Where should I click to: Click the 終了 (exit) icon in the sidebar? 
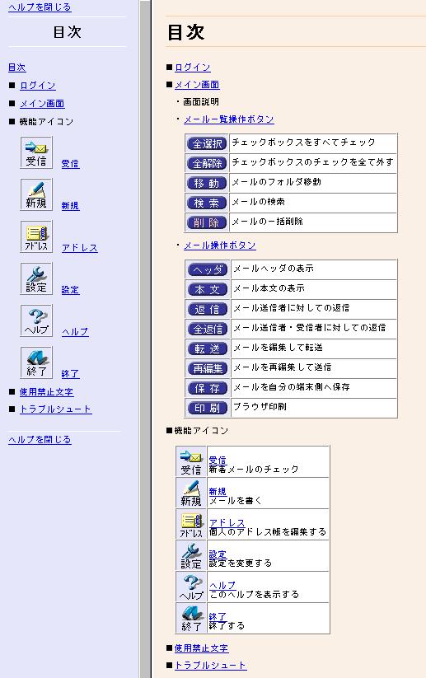(x=36, y=362)
